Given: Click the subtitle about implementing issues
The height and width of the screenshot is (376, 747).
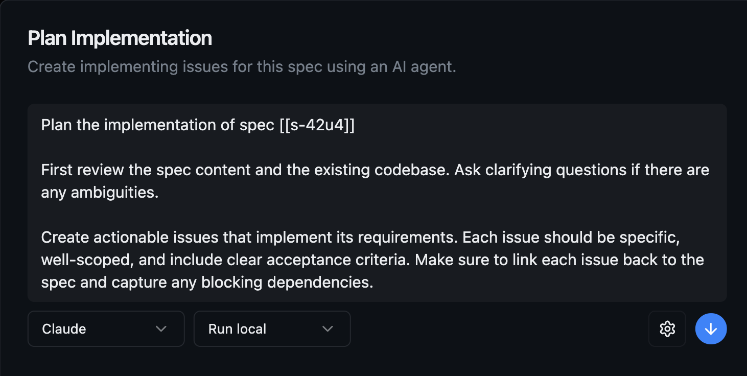Looking at the screenshot, I should 242,66.
